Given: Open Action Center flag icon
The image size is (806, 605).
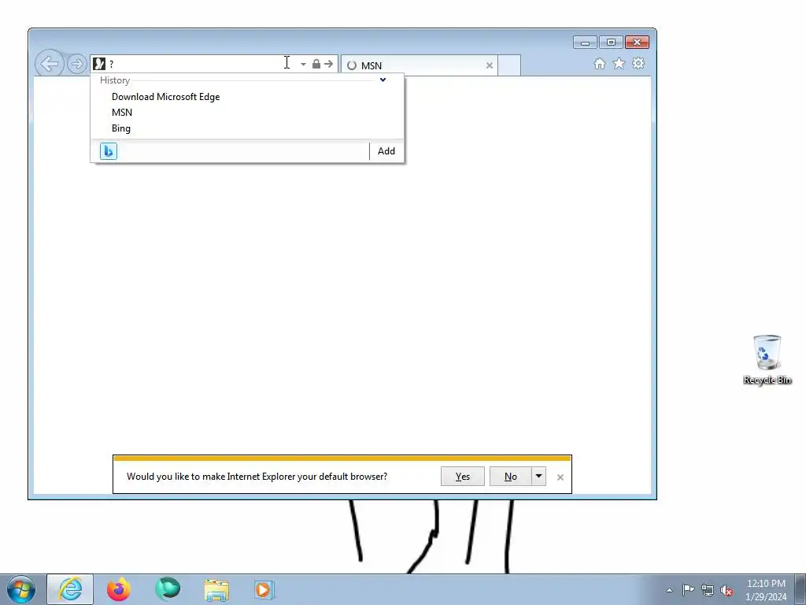Looking at the screenshot, I should point(688,590).
